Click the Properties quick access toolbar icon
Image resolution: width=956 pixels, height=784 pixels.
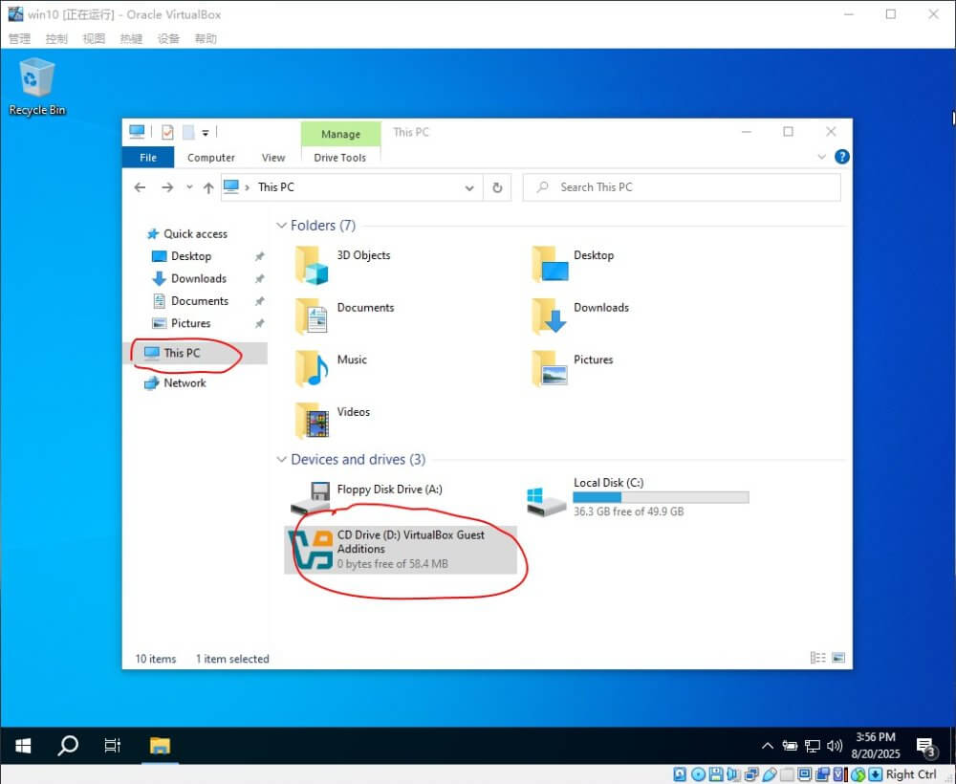click(x=167, y=132)
